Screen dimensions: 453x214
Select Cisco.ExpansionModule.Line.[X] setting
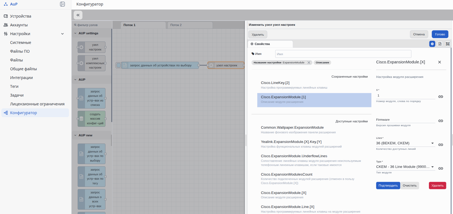pos(314,209)
